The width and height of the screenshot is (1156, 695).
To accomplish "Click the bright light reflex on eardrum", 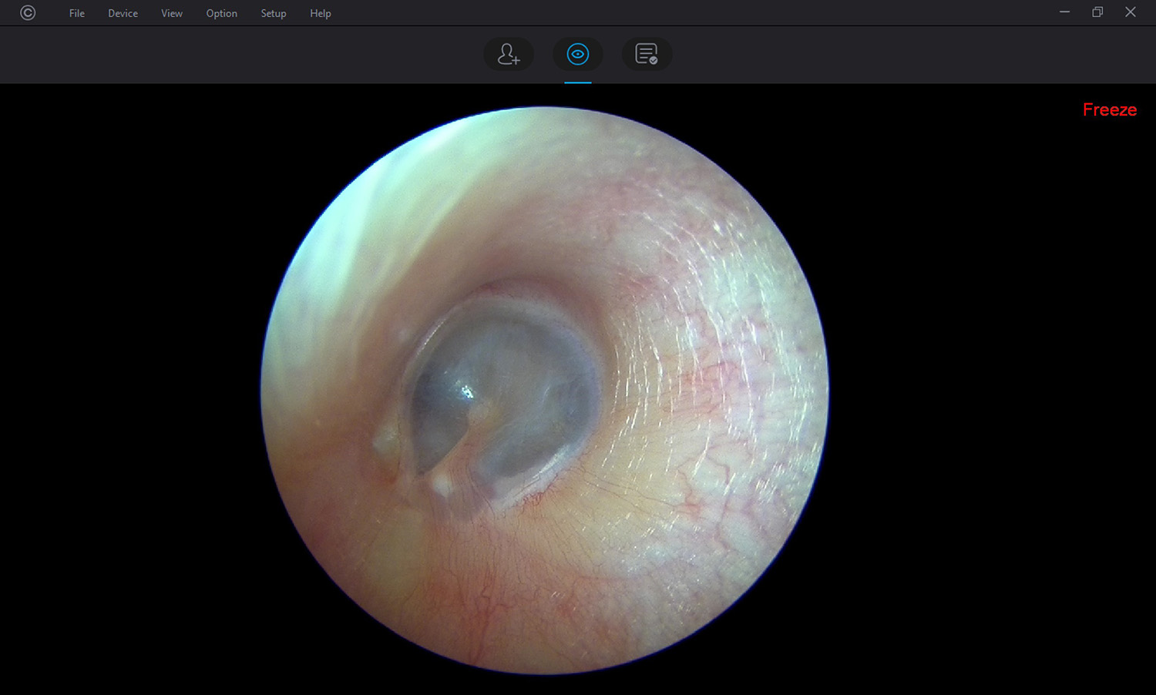I will click(467, 392).
